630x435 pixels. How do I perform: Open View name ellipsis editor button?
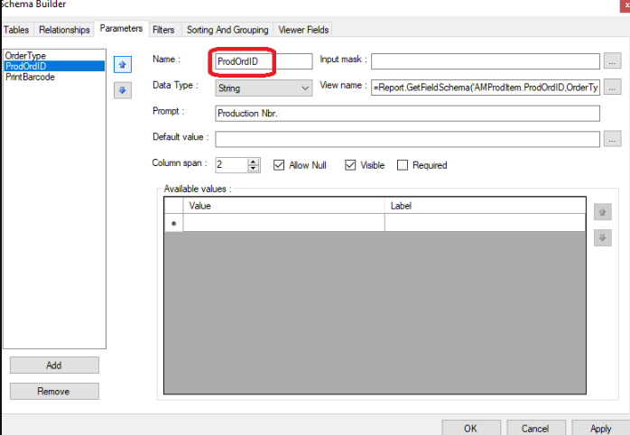[x=613, y=88]
